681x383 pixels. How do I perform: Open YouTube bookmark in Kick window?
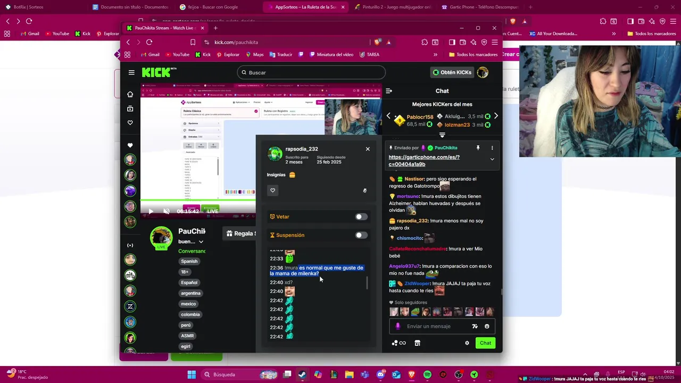point(177,54)
